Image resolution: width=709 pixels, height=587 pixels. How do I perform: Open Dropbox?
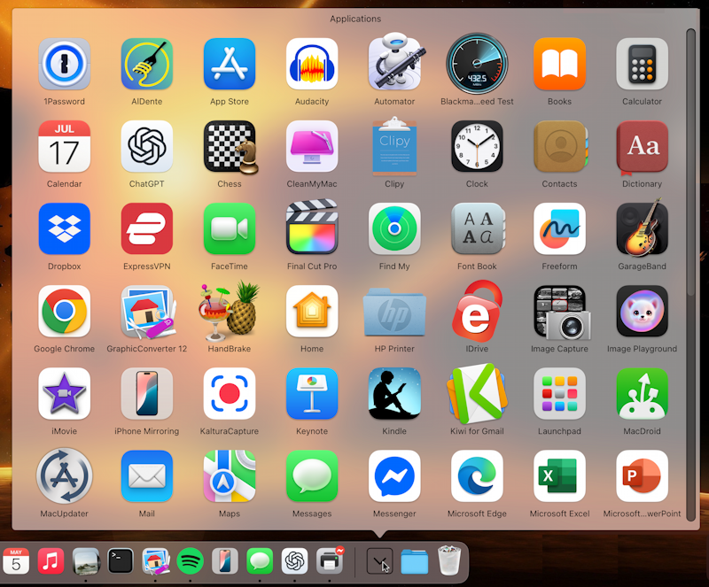[64, 228]
